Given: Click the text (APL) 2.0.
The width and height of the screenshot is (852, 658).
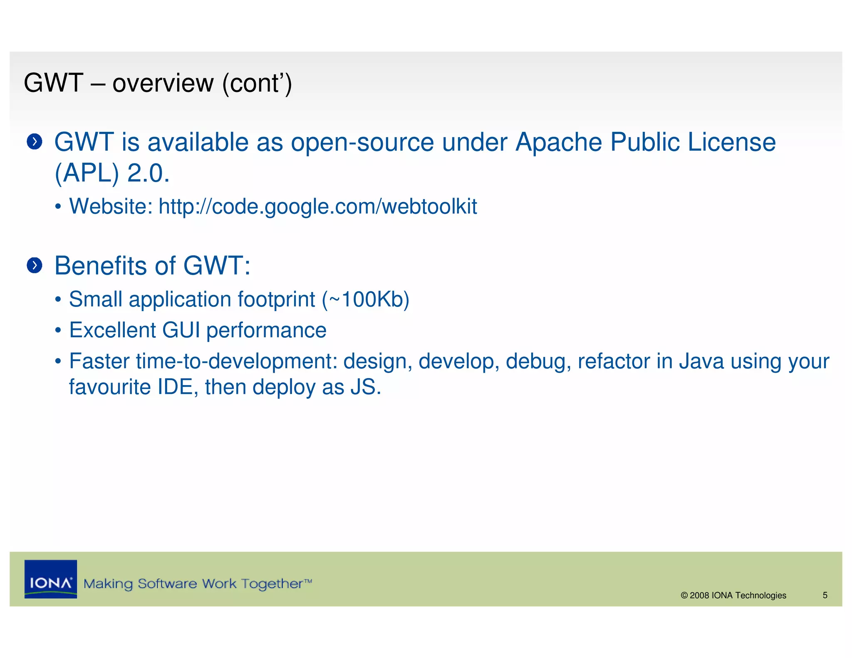Looking at the screenshot, I should [112, 173].
